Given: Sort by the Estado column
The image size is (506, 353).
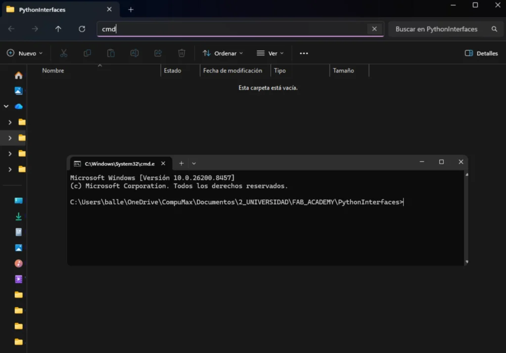Looking at the screenshot, I should click(x=172, y=70).
